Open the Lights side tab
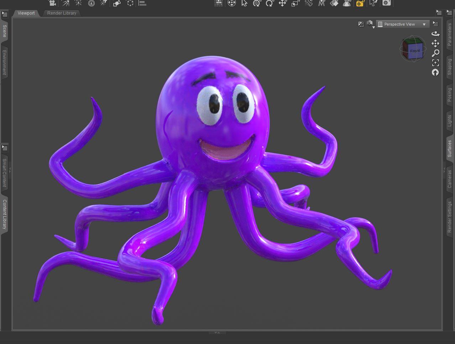The height and width of the screenshot is (344, 455). [450, 121]
